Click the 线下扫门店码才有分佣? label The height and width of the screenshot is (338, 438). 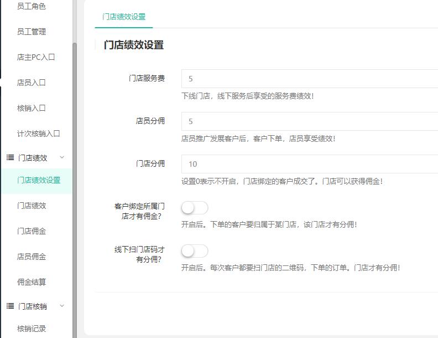[x=139, y=254]
